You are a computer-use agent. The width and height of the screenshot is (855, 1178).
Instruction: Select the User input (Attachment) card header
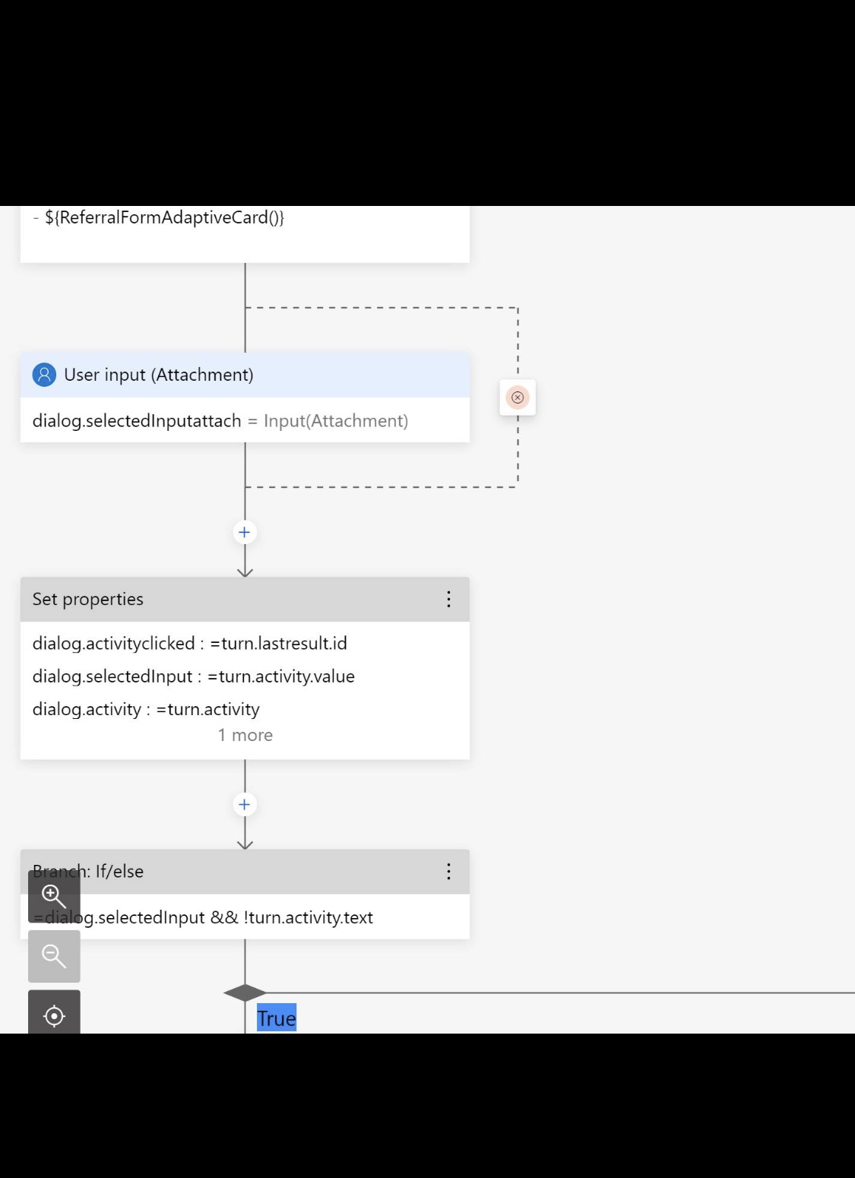tap(245, 375)
